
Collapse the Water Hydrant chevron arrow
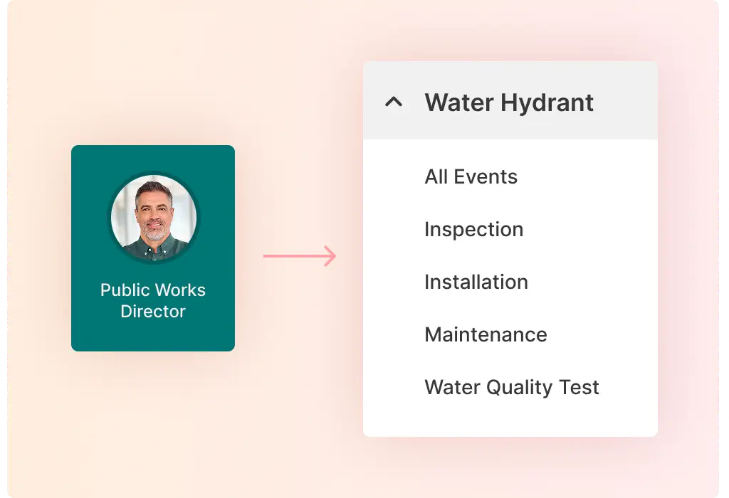pyautogui.click(x=394, y=102)
